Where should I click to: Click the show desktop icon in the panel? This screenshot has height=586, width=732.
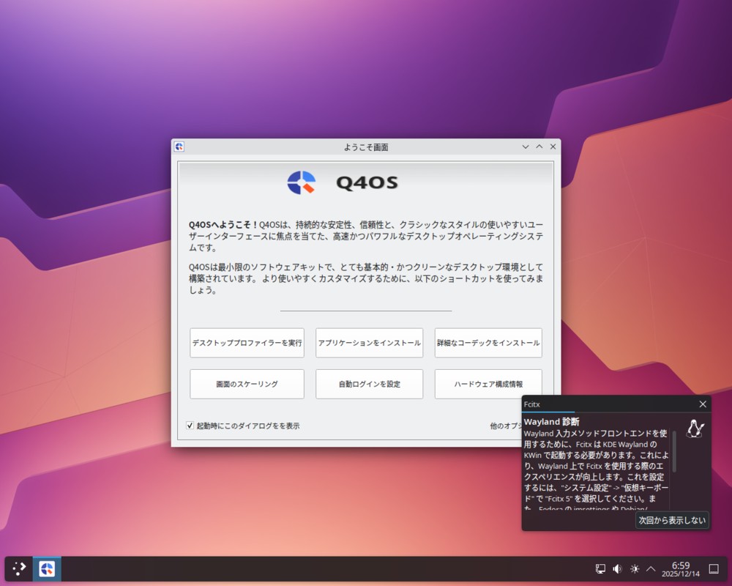714,568
